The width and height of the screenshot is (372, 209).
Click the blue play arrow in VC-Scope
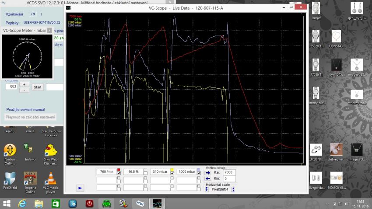click(x=80, y=188)
